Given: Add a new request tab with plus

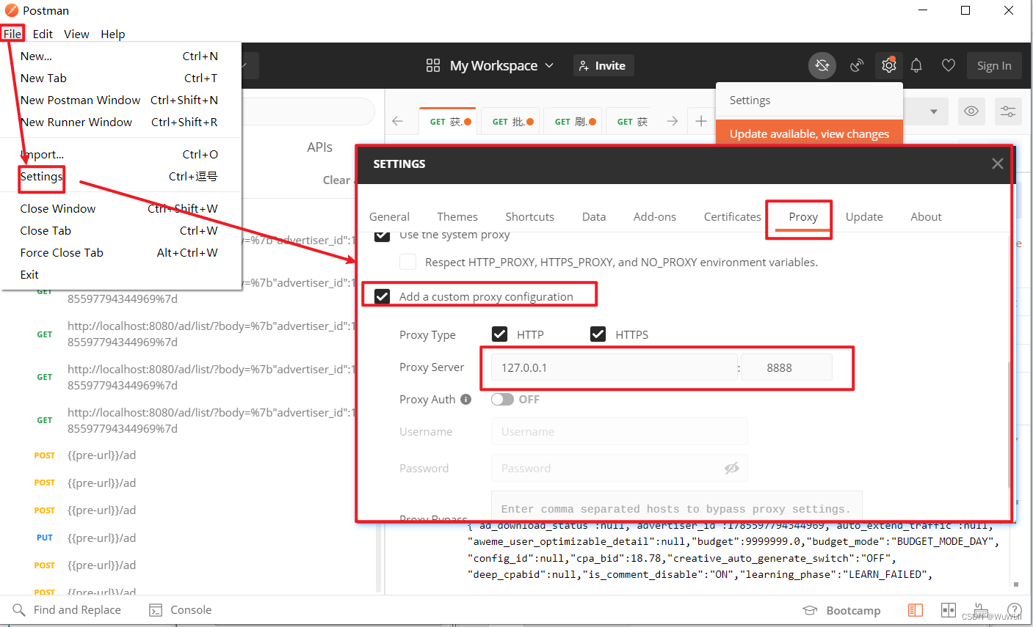Looking at the screenshot, I should pos(701,121).
